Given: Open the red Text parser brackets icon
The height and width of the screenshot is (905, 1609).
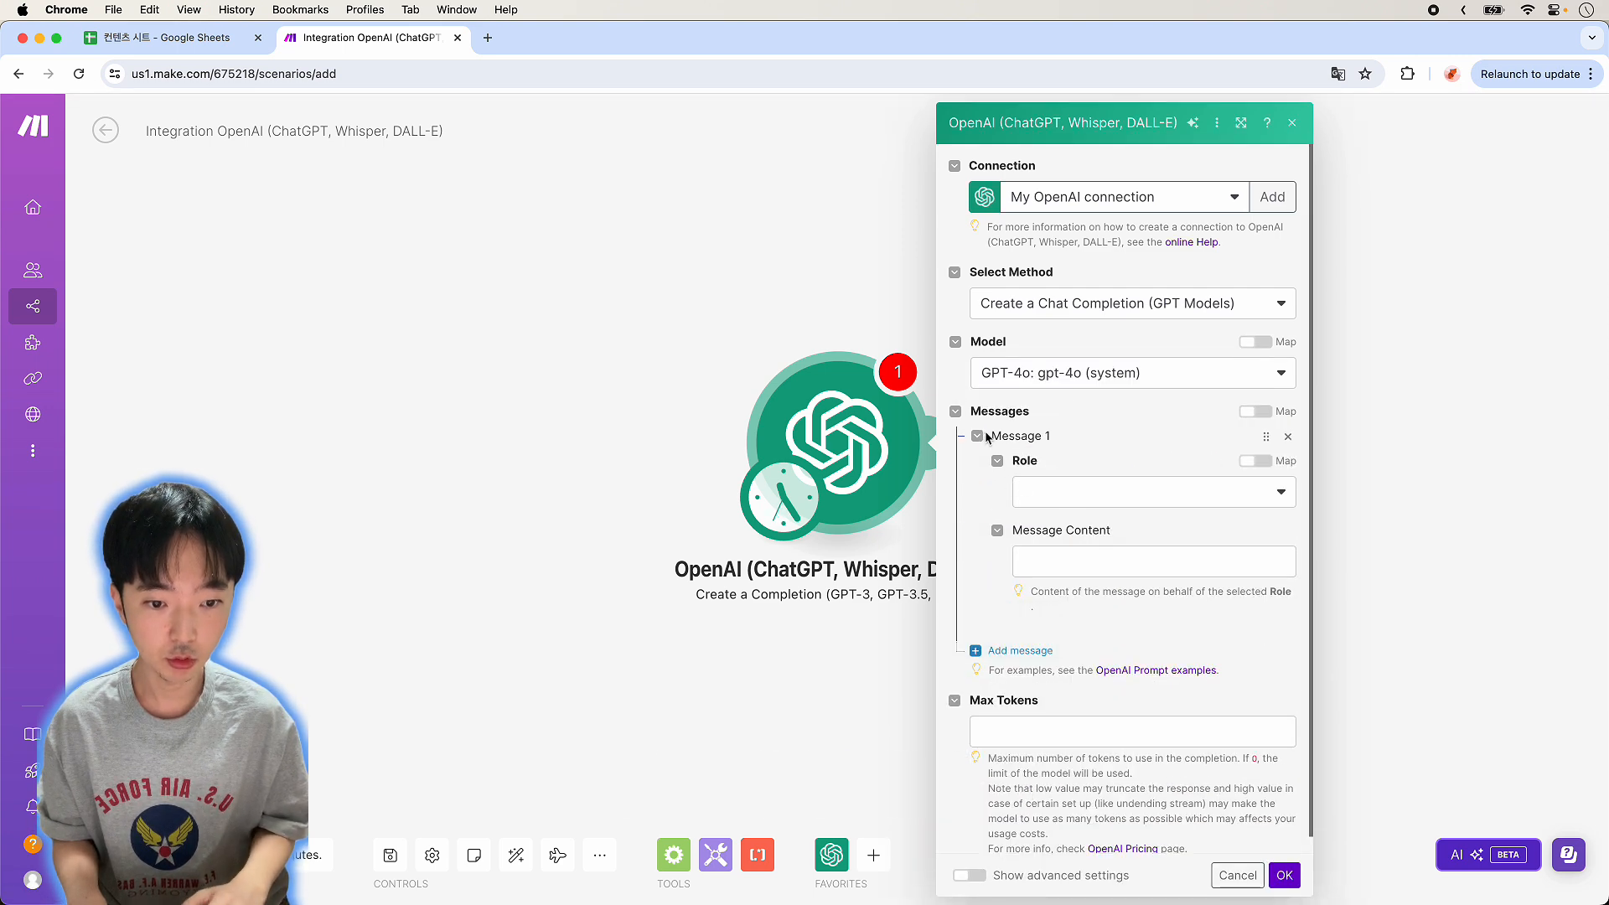Looking at the screenshot, I should 758,855.
